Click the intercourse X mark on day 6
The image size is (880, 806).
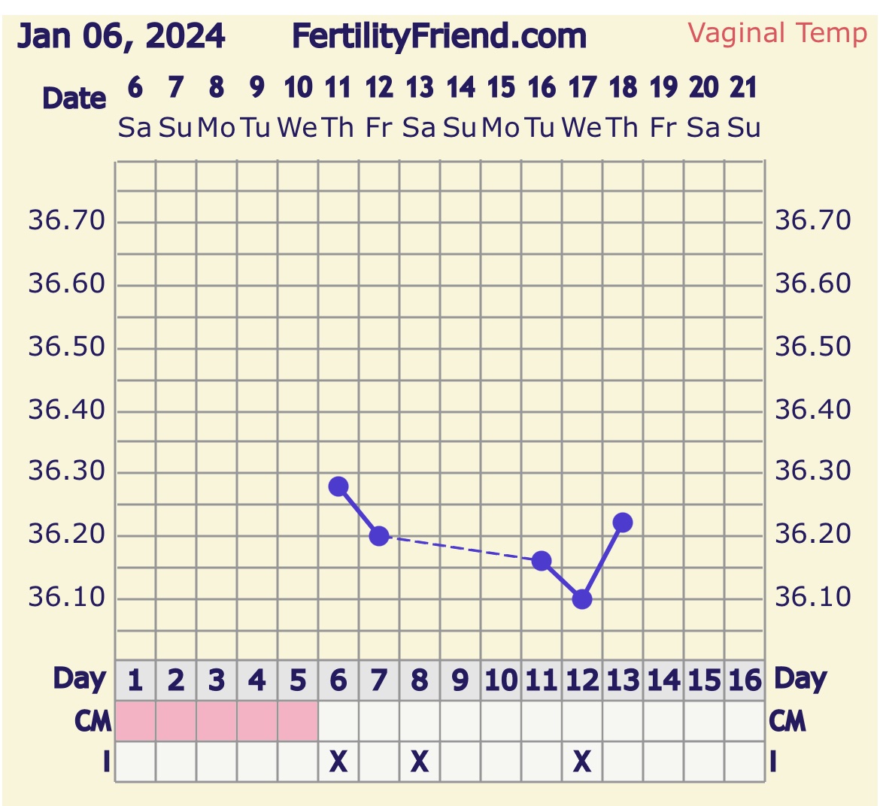click(338, 762)
